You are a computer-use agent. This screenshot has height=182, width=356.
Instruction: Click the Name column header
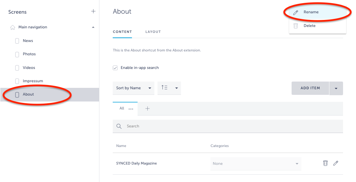click(121, 146)
